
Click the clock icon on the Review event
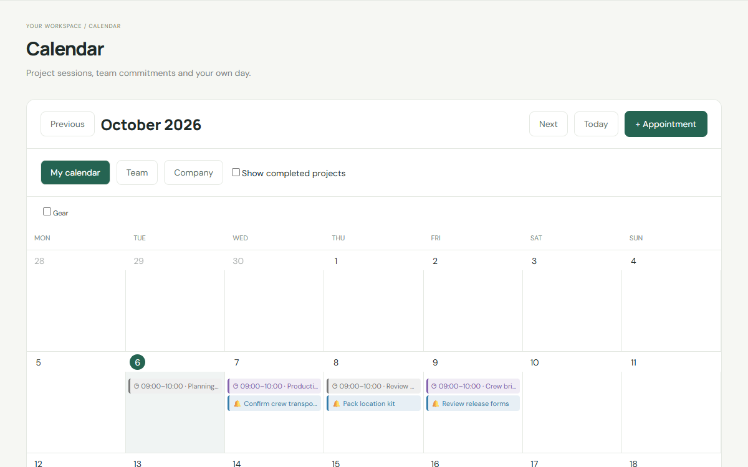click(x=335, y=386)
